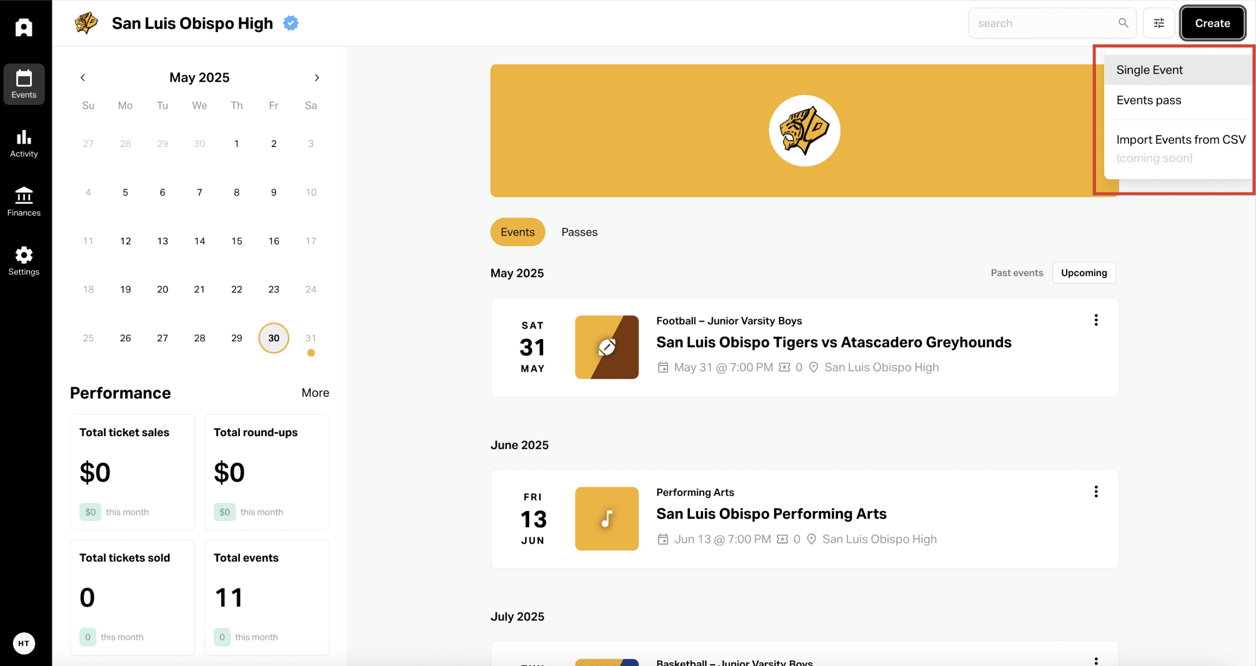The height and width of the screenshot is (666, 1256).
Task: Click the music note event thumbnail
Action: point(607,519)
